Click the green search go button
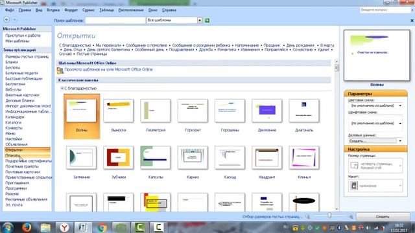415x233 pixels. click(x=207, y=20)
